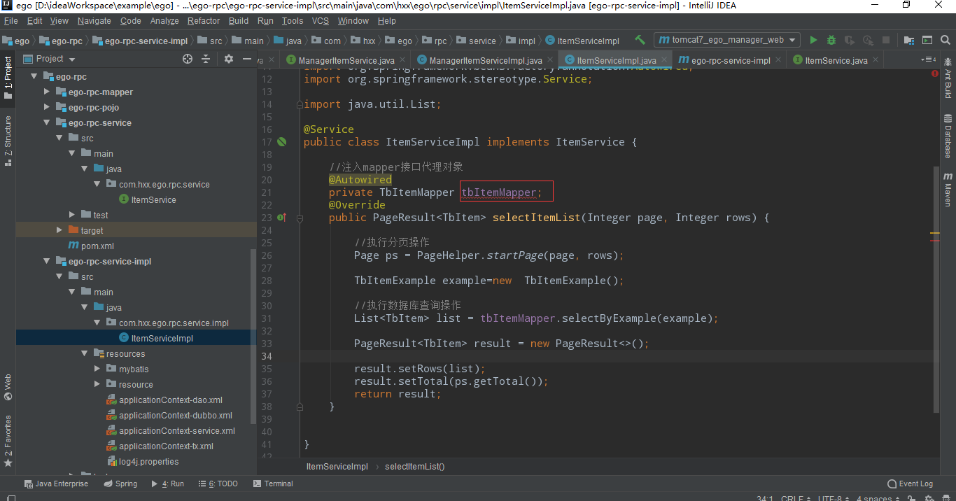Open the 4: Run tool window
The width and height of the screenshot is (956, 501).
click(x=167, y=484)
